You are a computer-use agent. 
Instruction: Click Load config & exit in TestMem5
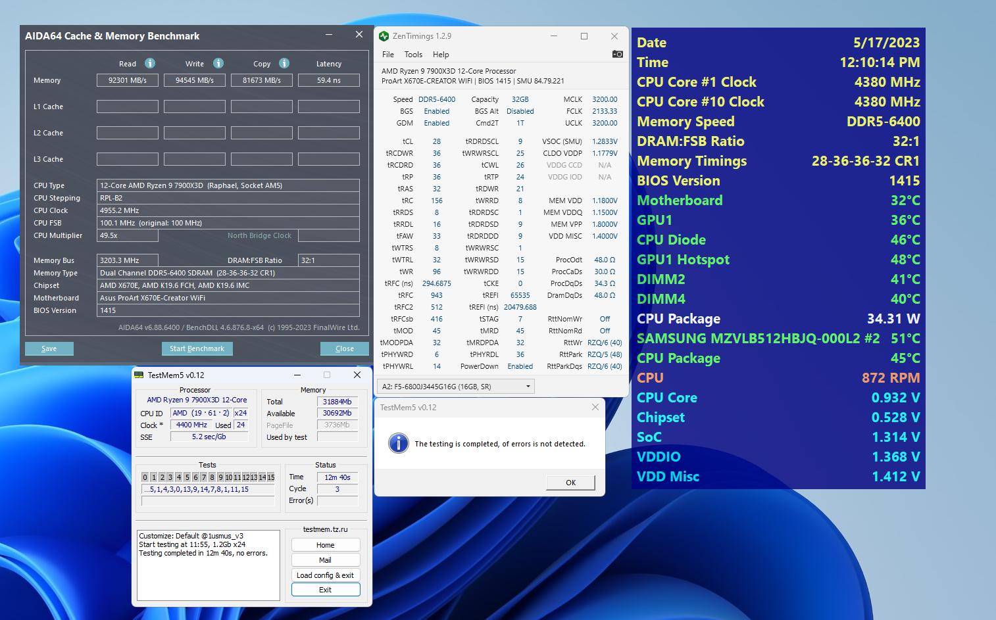pyautogui.click(x=326, y=575)
